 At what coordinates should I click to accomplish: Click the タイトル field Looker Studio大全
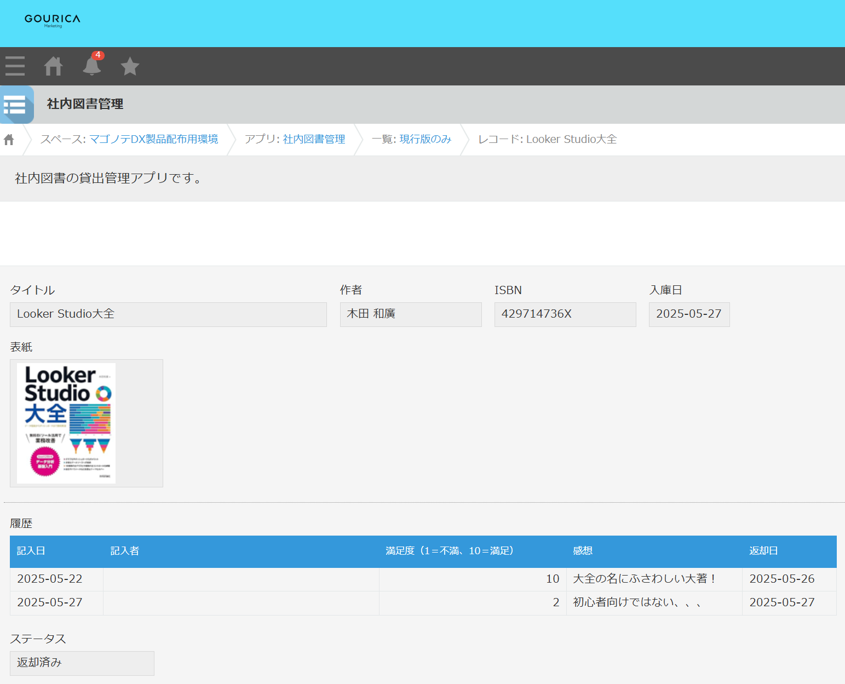click(x=168, y=314)
